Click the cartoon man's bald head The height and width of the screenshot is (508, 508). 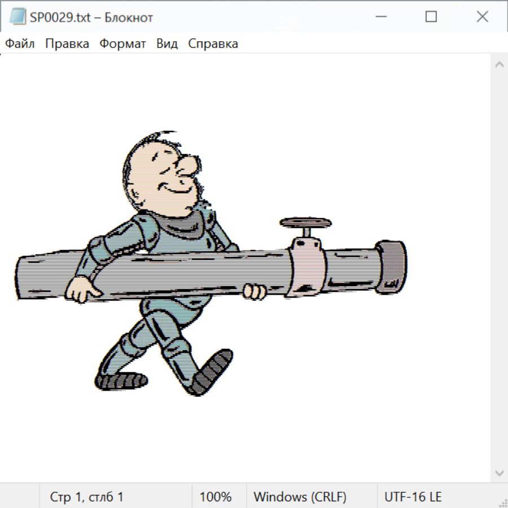click(146, 164)
